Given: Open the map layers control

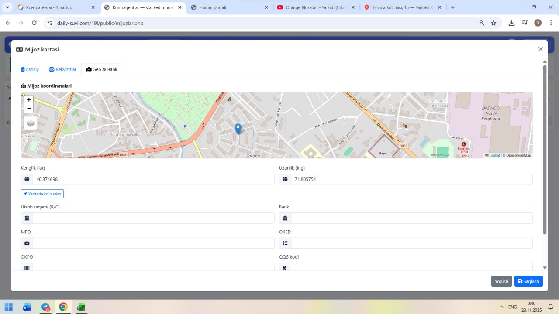Looking at the screenshot, I should 31,123.
